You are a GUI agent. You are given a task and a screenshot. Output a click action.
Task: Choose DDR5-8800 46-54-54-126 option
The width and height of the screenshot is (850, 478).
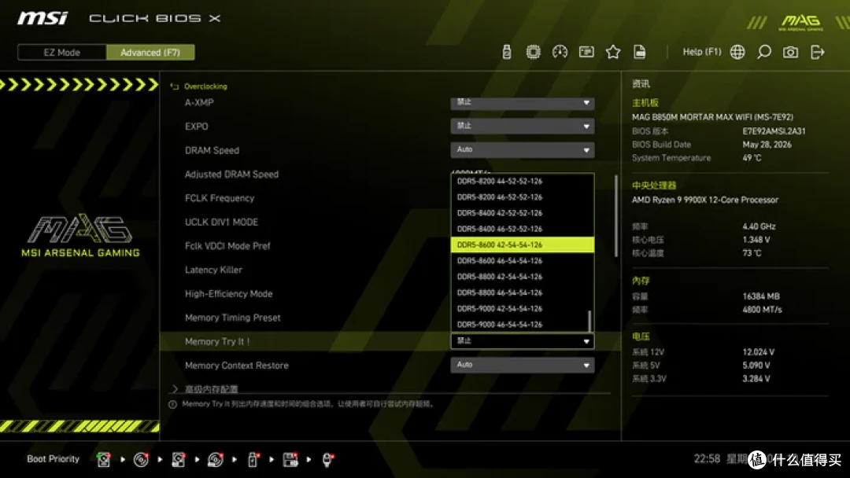(x=522, y=293)
